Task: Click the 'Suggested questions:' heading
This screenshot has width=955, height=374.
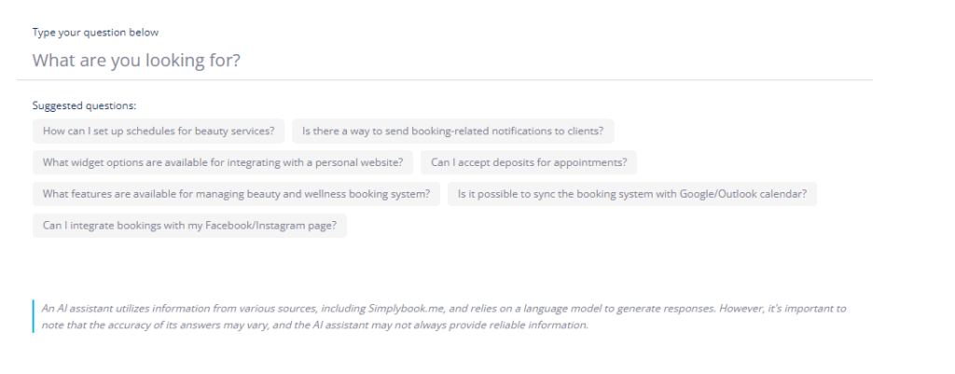Action: pos(84,105)
